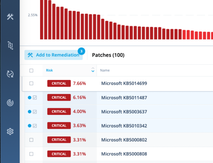Switch to the Patches (100) tab
The image size is (213, 163).
(108, 55)
